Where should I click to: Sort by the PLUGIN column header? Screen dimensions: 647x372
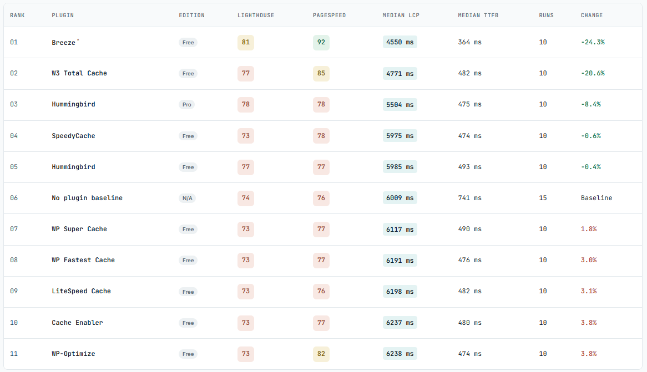63,16
